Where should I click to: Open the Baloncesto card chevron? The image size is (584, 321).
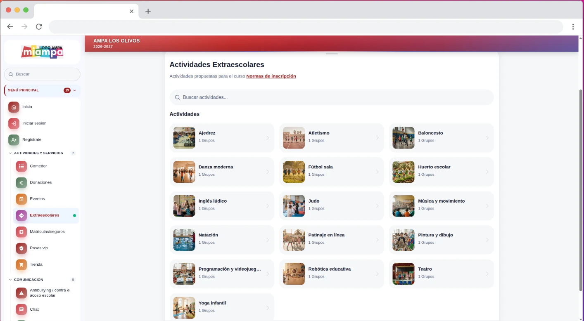(x=487, y=138)
